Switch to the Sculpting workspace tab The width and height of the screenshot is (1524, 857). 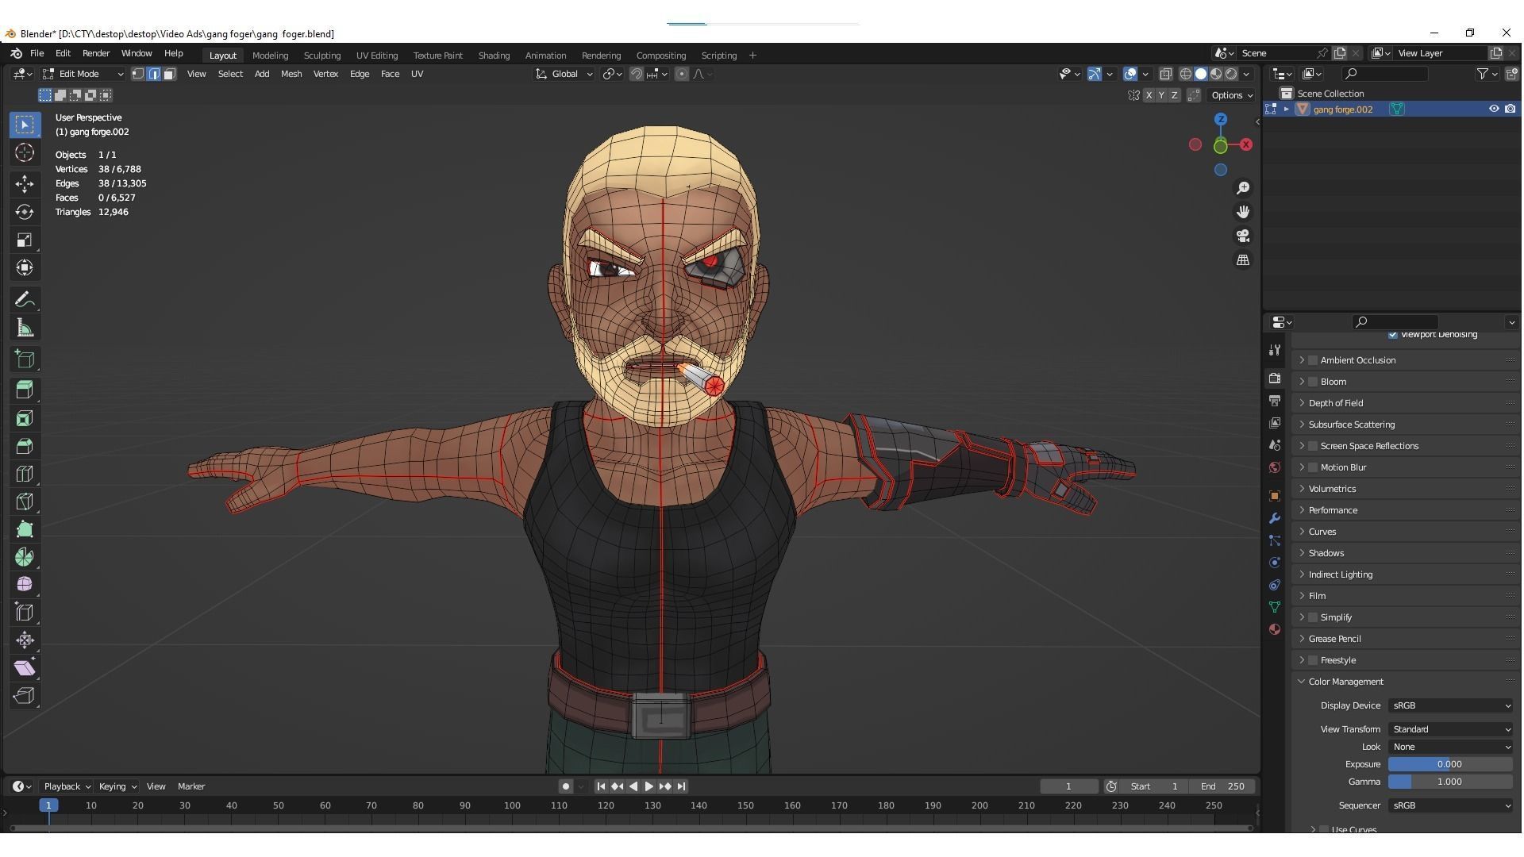pos(321,56)
